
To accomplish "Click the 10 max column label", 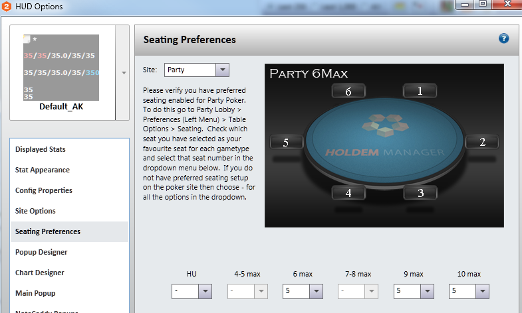I will (469, 274).
